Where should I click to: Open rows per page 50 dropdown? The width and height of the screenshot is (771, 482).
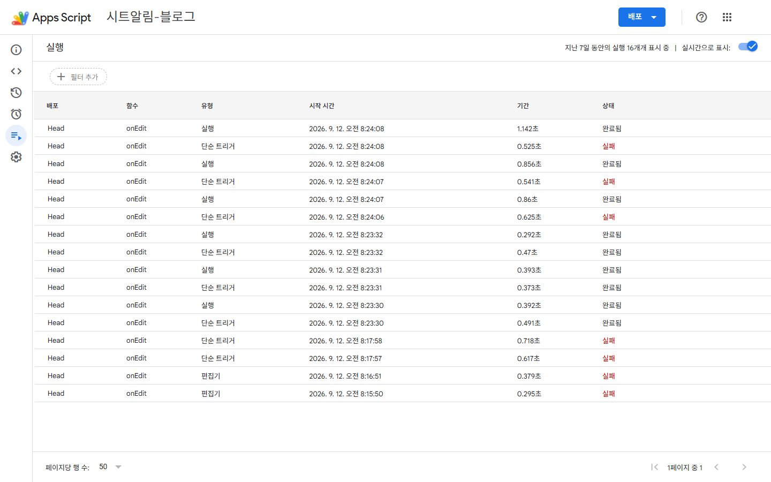point(110,467)
